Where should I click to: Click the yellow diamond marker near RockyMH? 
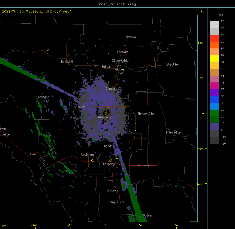[68, 55]
